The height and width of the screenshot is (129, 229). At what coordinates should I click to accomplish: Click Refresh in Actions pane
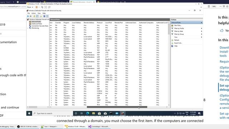coord(176,40)
